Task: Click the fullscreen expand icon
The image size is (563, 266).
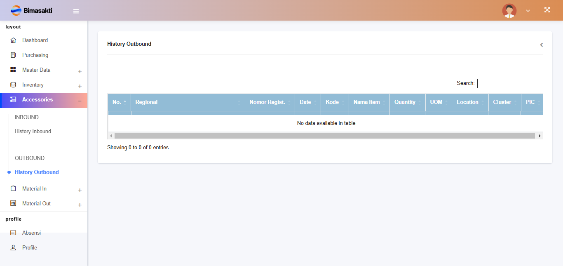Action: pos(547,10)
